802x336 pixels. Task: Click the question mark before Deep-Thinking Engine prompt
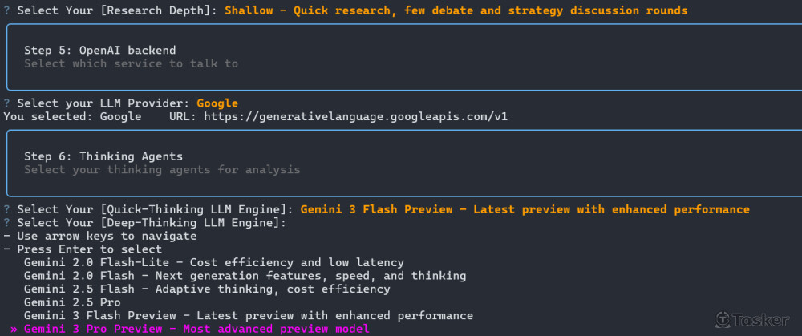click(6, 223)
